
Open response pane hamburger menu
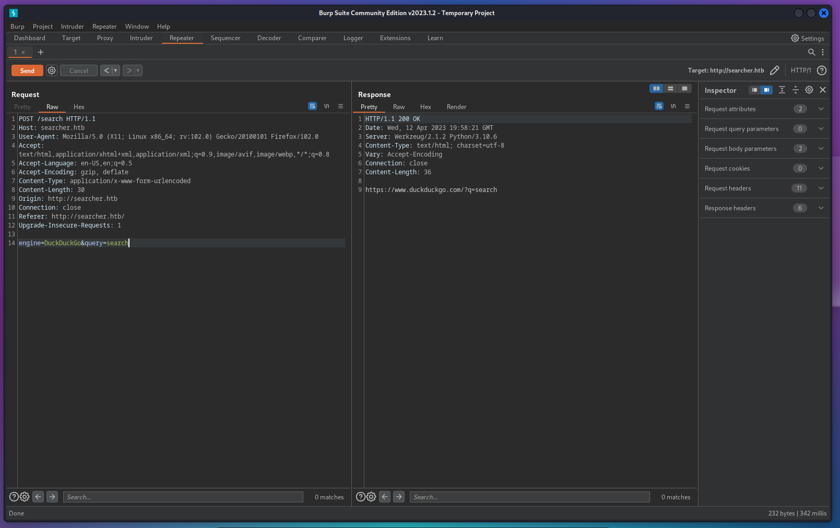[x=687, y=106]
